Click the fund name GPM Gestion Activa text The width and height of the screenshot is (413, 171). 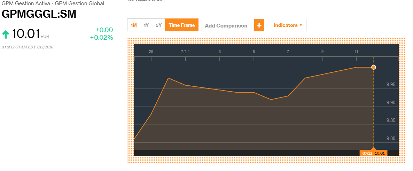tap(53, 3)
